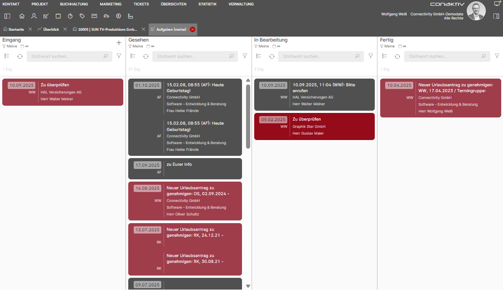Toggle the right sidebar panel icon
Image resolution: width=503 pixels, height=290 pixels.
click(496, 16)
